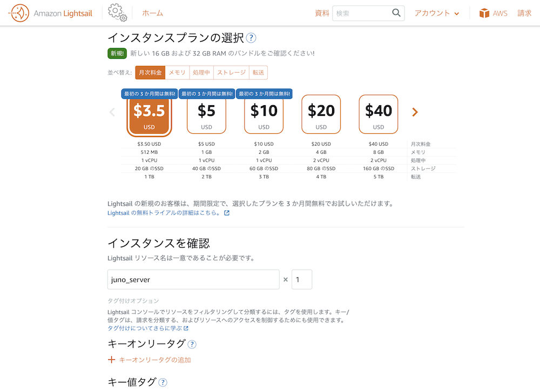This screenshot has width=540, height=389.
Task: Click the plus icon for key-only tag
Action: pyautogui.click(x=111, y=360)
